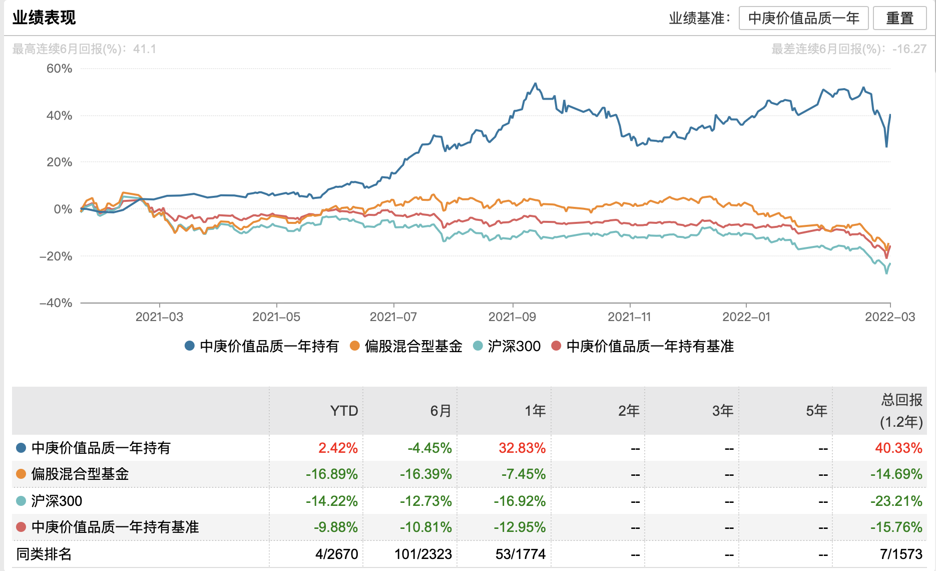Click the 40.33% total return value
936x571 pixels.
click(898, 448)
